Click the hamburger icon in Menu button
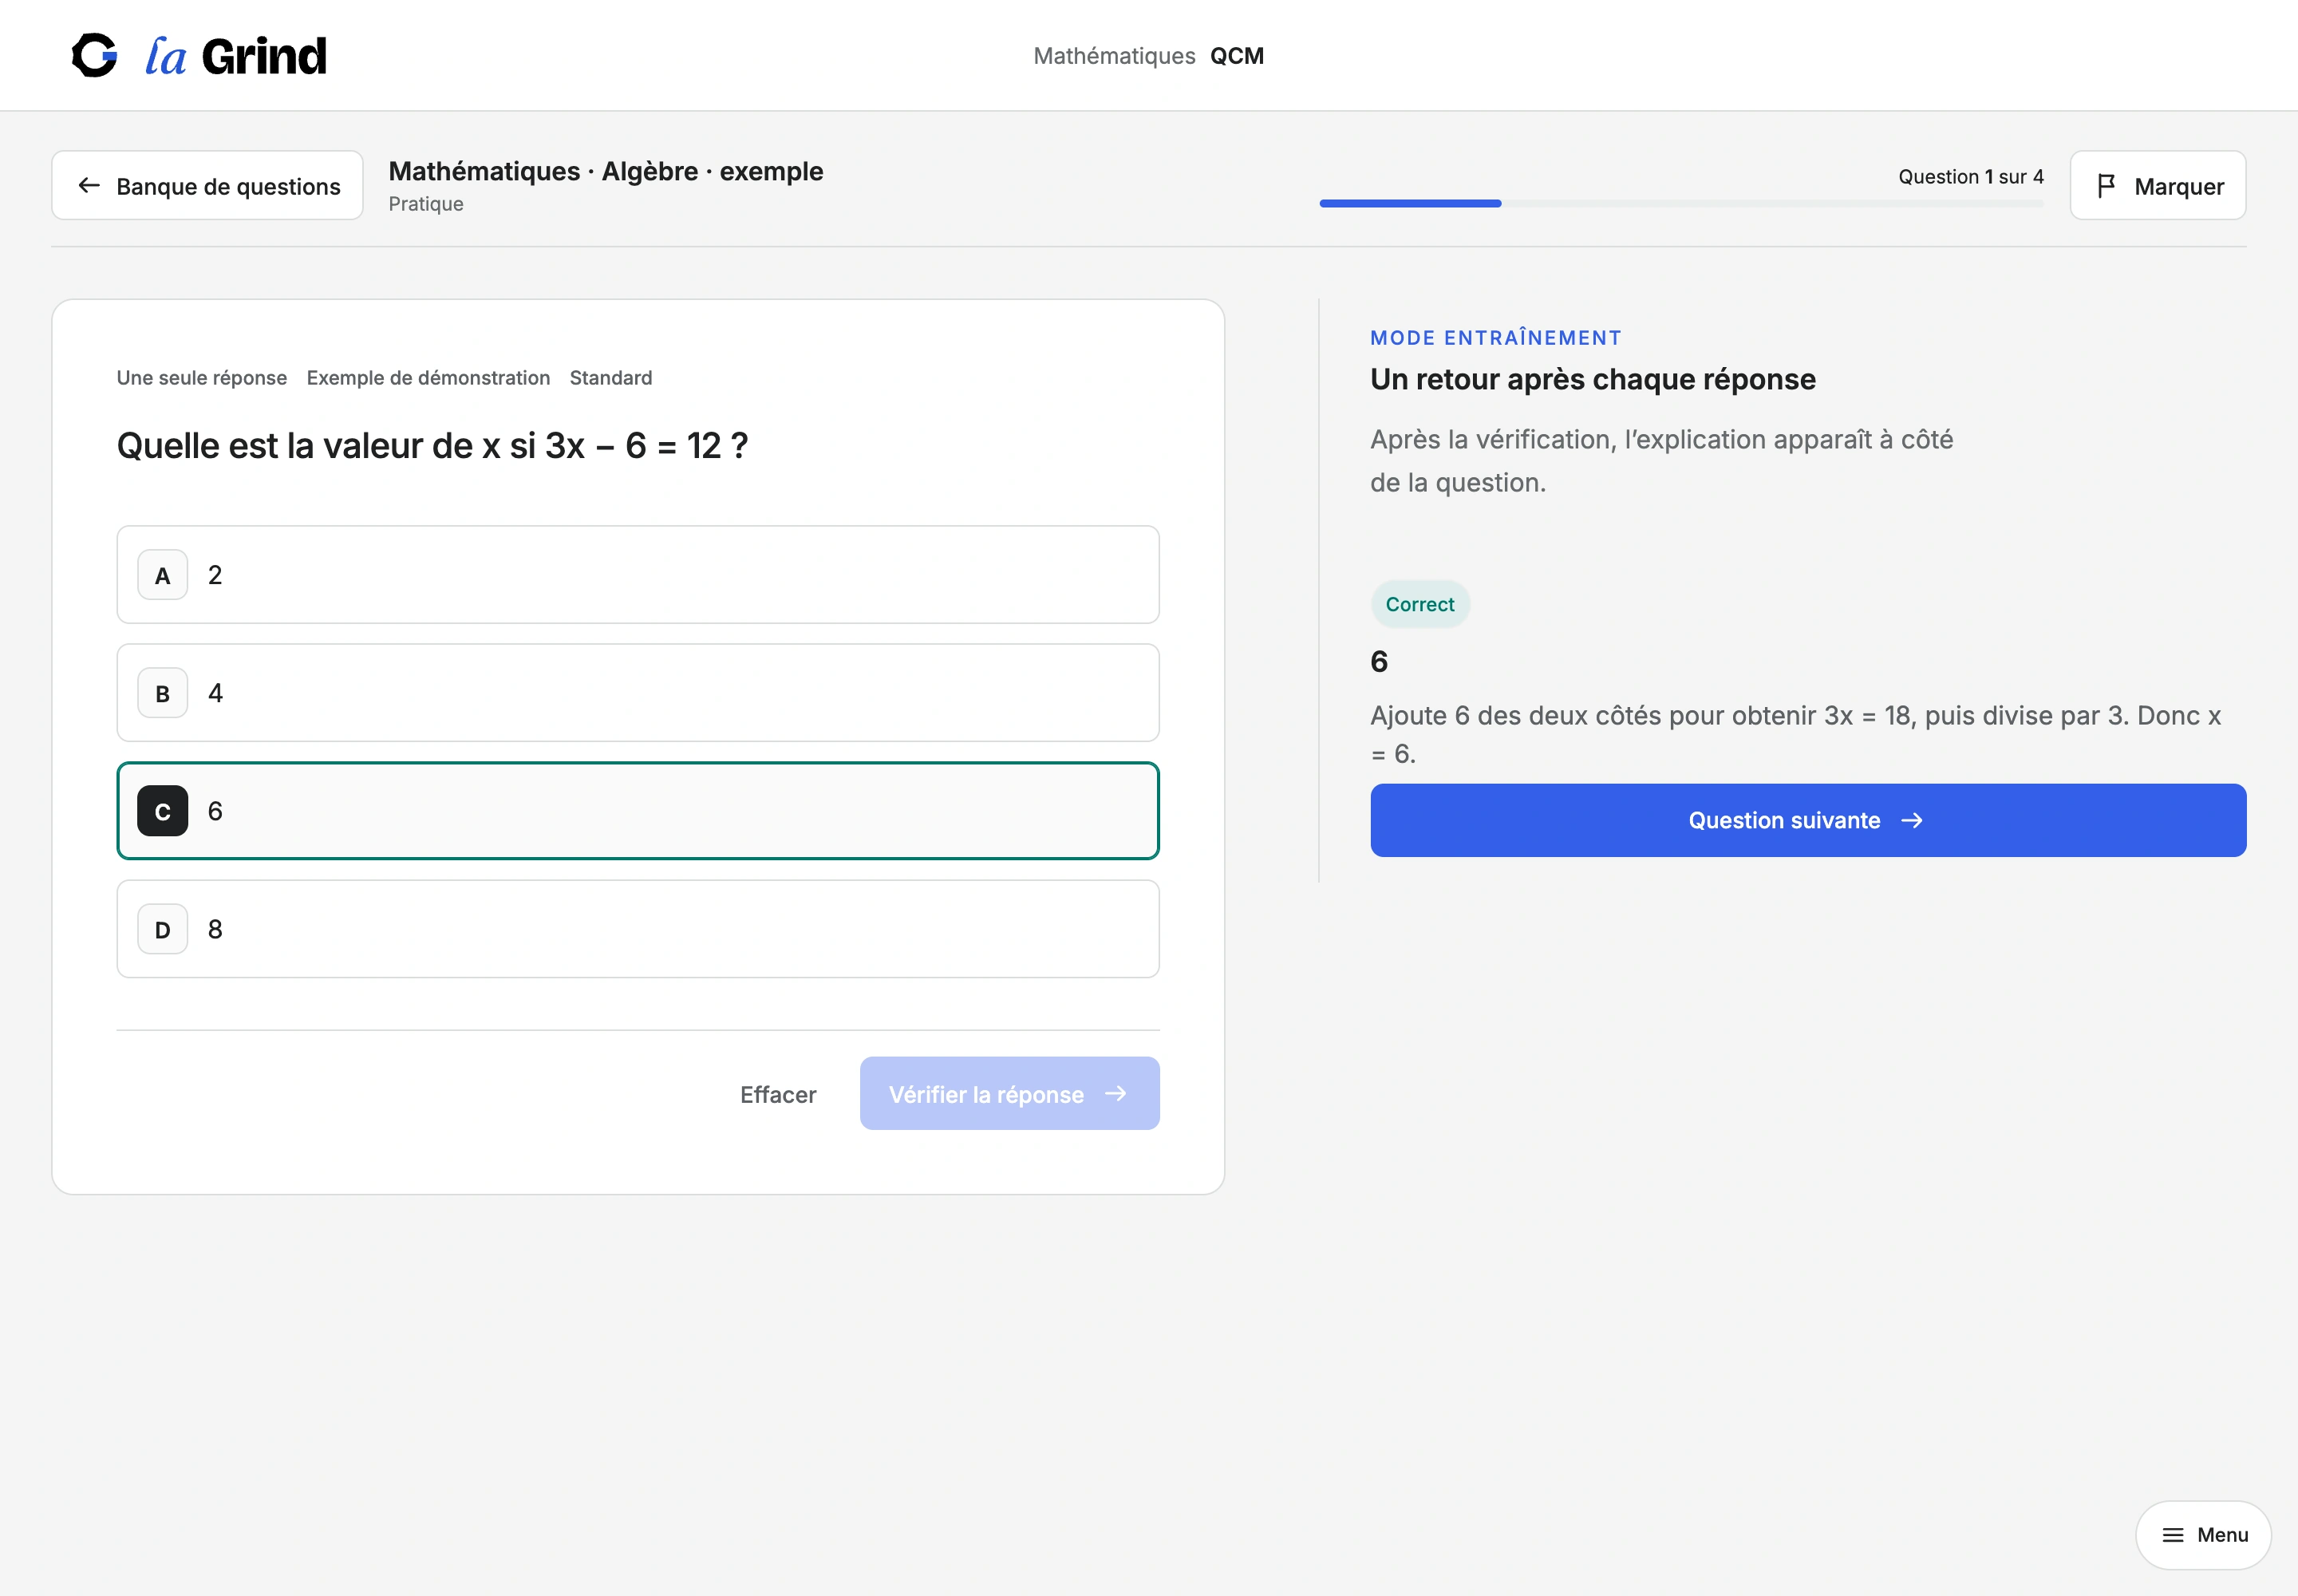Viewport: 2298px width, 1596px height. (2172, 1535)
